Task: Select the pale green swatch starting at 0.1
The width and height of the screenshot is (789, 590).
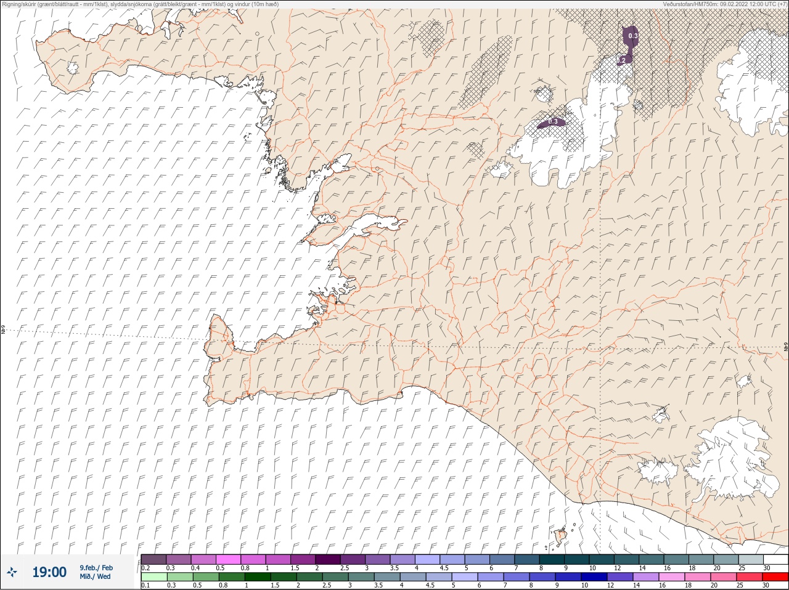Action: tap(153, 577)
